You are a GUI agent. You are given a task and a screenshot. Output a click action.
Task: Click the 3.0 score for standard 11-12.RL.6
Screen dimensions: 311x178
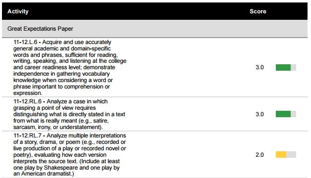click(259, 114)
